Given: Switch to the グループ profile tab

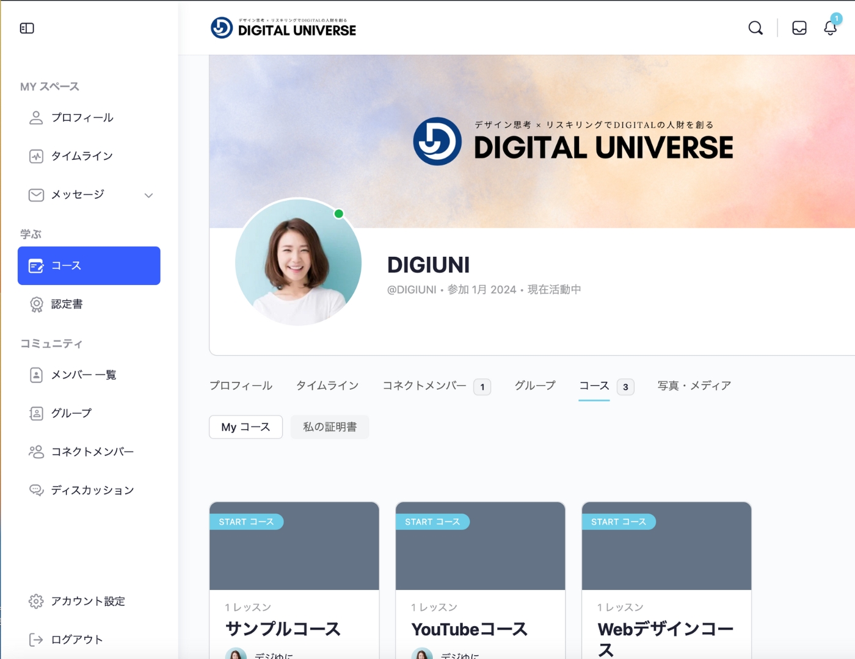Looking at the screenshot, I should pos(535,386).
